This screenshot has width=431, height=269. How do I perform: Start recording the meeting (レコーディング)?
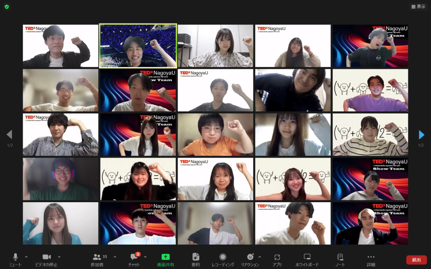point(223,257)
